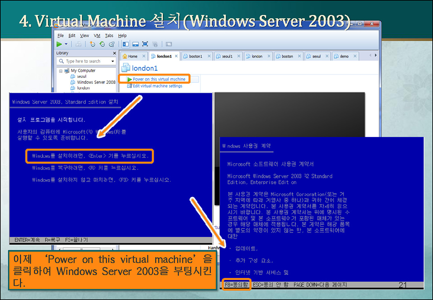Open the Tabs menu
Image resolution: width=433 pixels, height=300 pixels.
coord(109,36)
